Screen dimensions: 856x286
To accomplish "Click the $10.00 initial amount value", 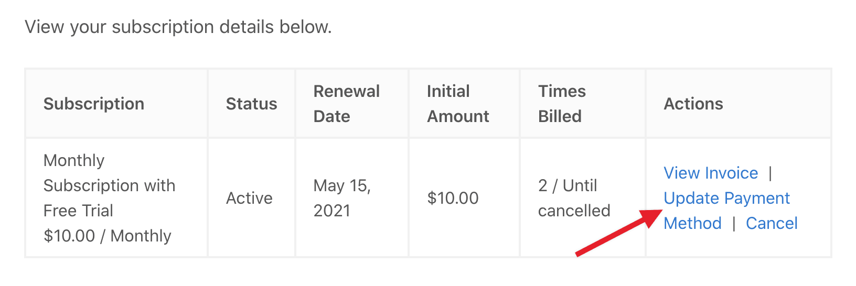I will coord(453,198).
